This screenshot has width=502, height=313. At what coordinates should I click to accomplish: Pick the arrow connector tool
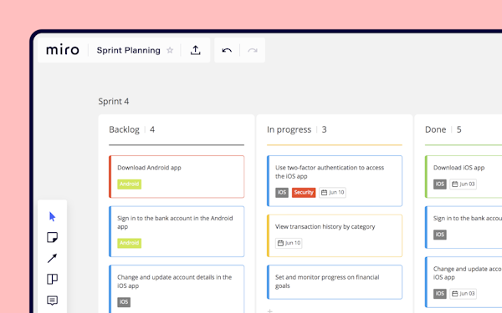52,258
